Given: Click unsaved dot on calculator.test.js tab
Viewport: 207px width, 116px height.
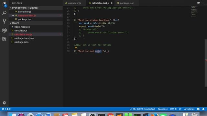Looking at the screenshot, I should pyautogui.click(x=112, y=3).
